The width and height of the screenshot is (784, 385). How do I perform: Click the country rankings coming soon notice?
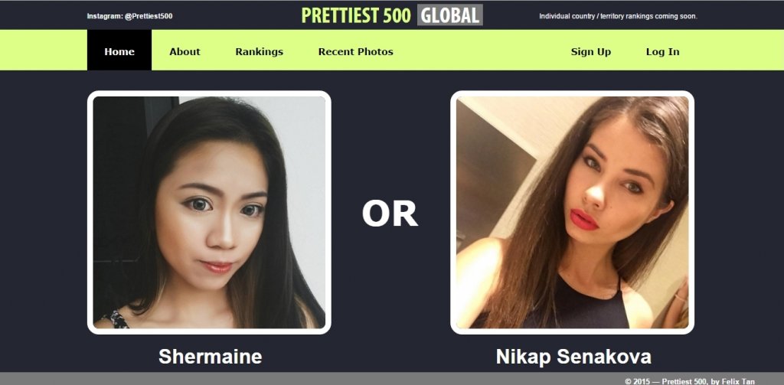pyautogui.click(x=618, y=16)
